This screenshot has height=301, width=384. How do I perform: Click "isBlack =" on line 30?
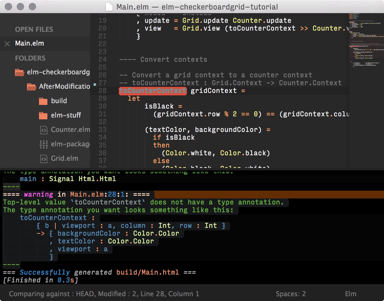[x=163, y=106]
